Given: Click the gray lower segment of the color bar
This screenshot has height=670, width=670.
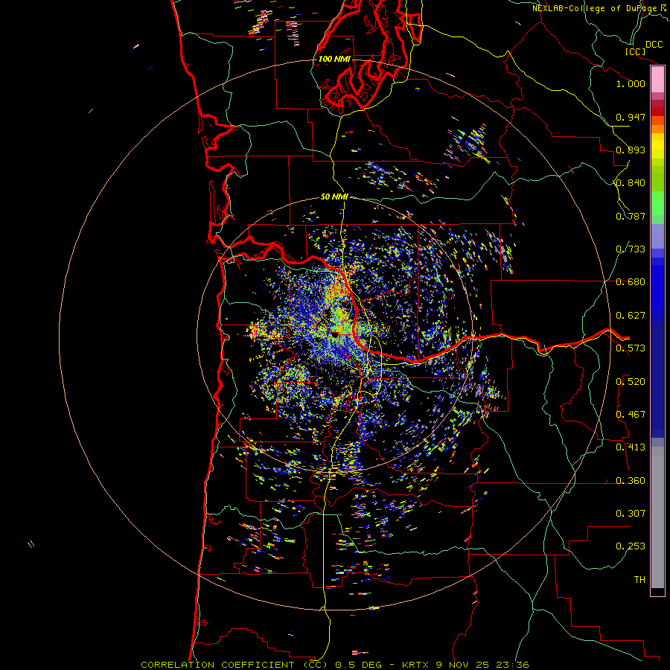Looking at the screenshot, I should tap(657, 517).
